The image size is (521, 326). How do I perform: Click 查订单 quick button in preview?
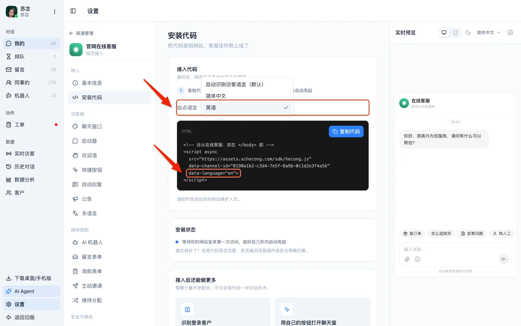412,234
